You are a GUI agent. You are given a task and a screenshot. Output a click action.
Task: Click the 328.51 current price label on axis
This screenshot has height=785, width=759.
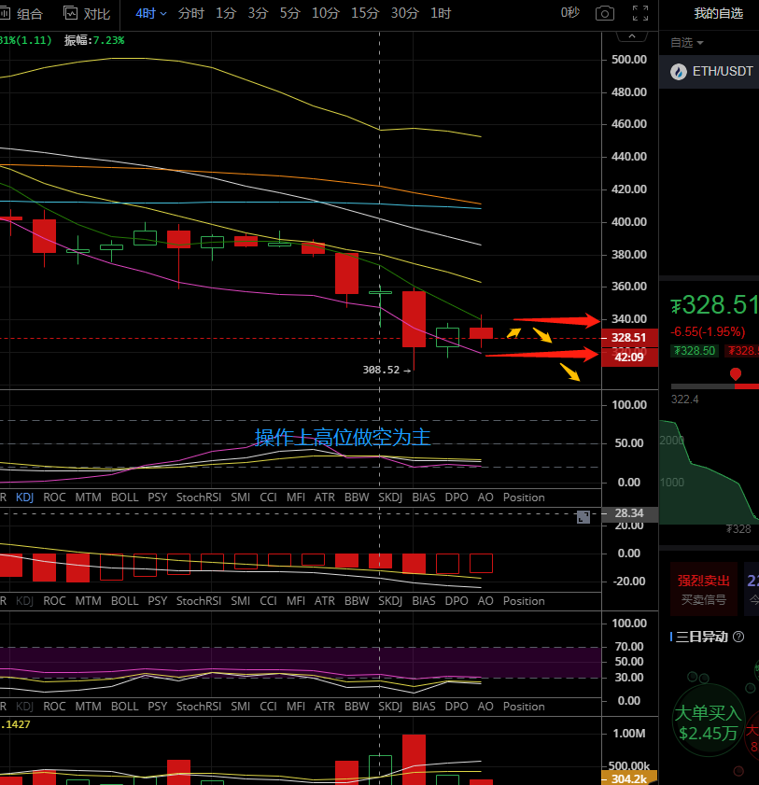[630, 337]
